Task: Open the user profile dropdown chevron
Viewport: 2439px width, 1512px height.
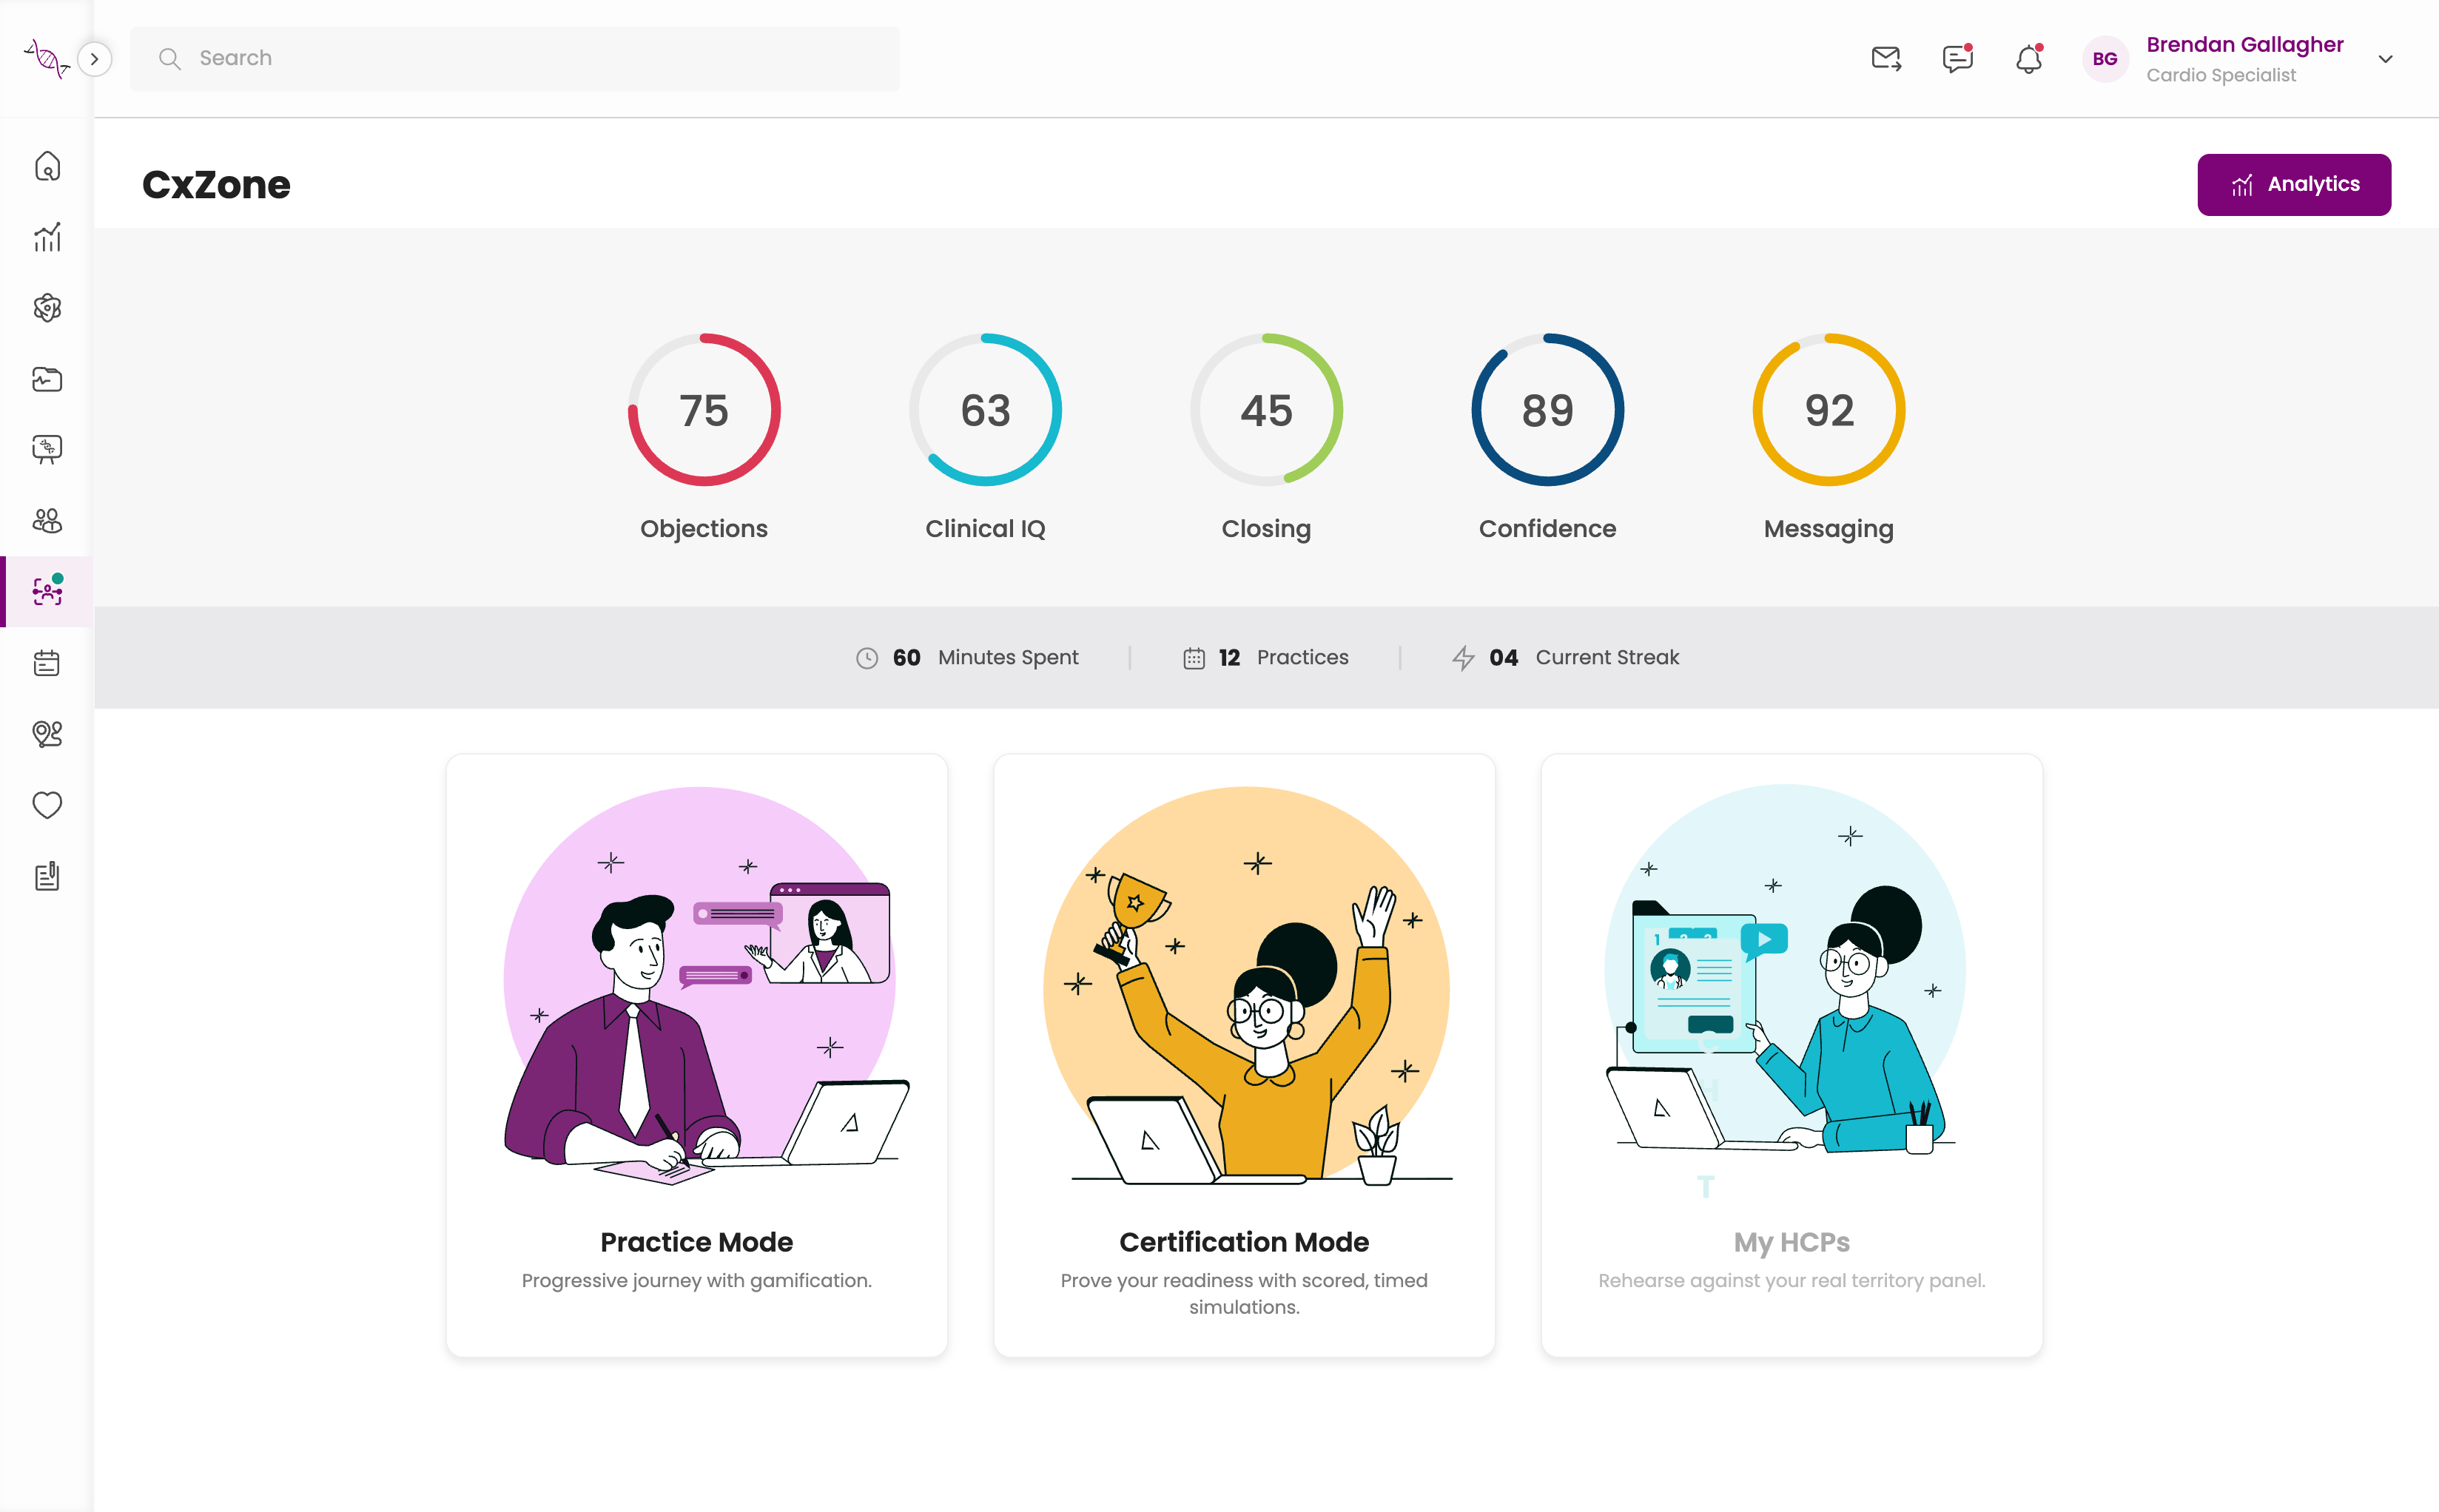Action: click(2385, 59)
